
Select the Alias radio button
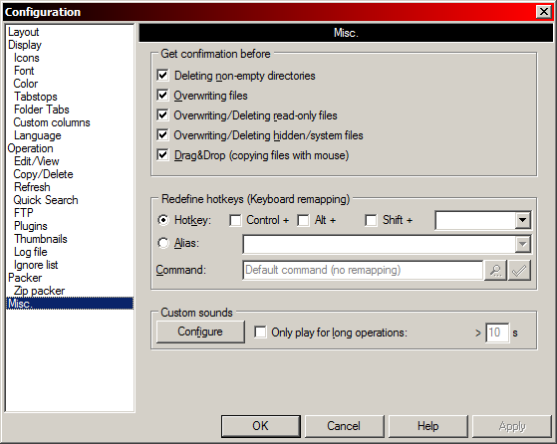click(163, 243)
